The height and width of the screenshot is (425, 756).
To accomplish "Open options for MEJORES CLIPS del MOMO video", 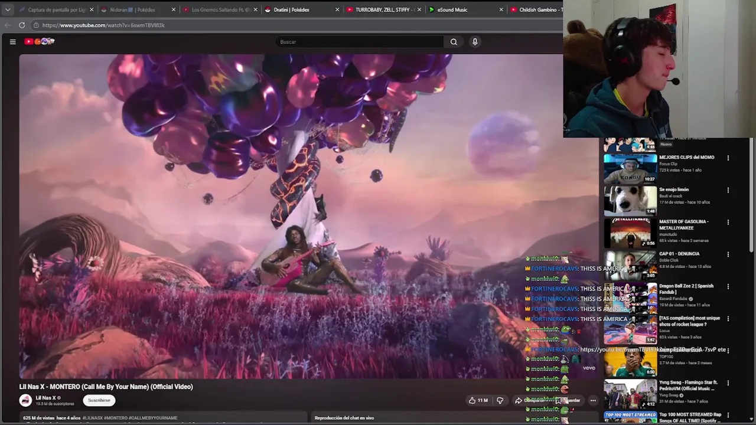I will point(728,158).
